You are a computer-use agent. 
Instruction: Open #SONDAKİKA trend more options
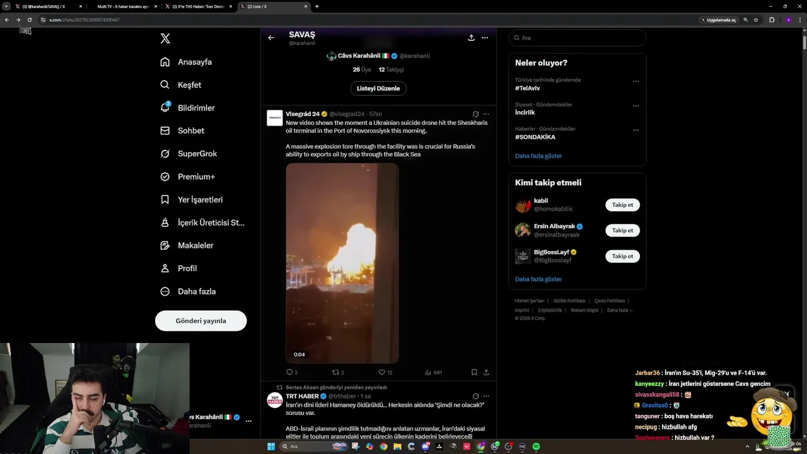[x=636, y=130]
